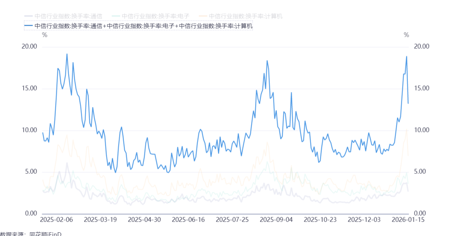
Task: Toggle the 计算机 turnover rate legend series
Action: point(241,16)
